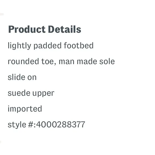
Task: Click the word 'style' before the number
Action: [x=17, y=125]
